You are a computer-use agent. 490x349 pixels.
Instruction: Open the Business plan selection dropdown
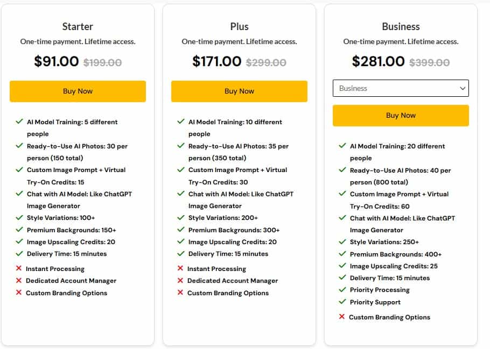coord(401,88)
